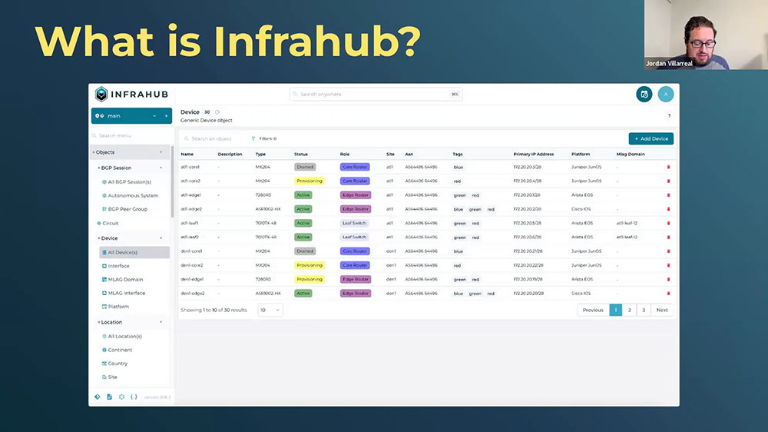Viewport: 768px width, 432px height.
Task: Go to the Previous page
Action: 593,311
